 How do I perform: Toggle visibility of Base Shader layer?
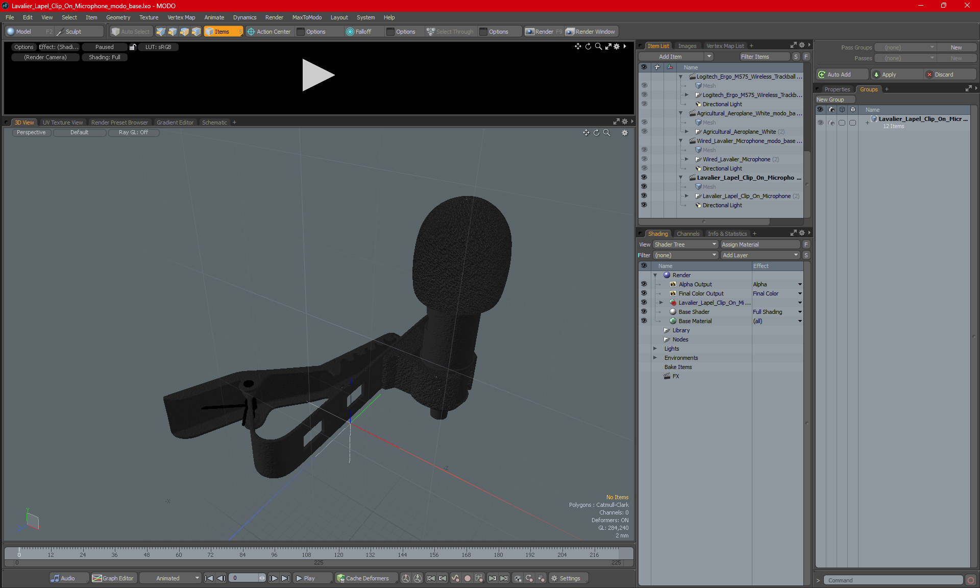point(644,312)
